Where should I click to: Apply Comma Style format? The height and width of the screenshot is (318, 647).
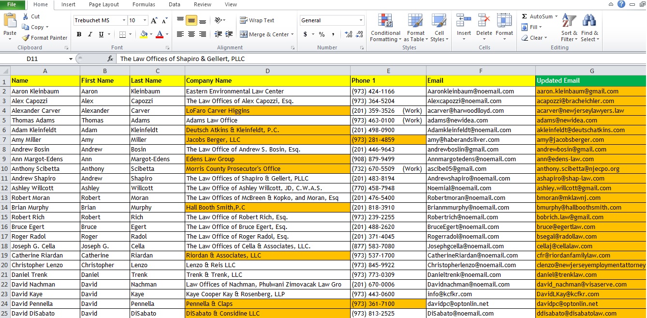pos(334,34)
